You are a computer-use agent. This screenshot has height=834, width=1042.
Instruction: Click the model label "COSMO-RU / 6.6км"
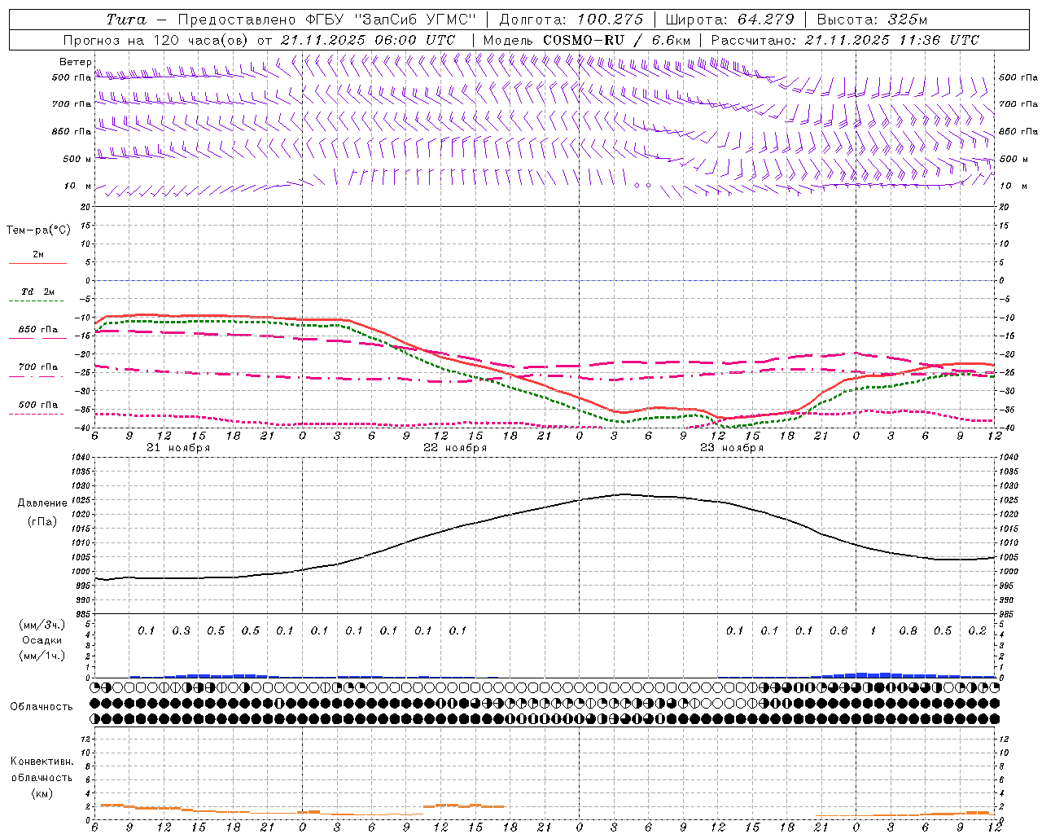(x=616, y=40)
